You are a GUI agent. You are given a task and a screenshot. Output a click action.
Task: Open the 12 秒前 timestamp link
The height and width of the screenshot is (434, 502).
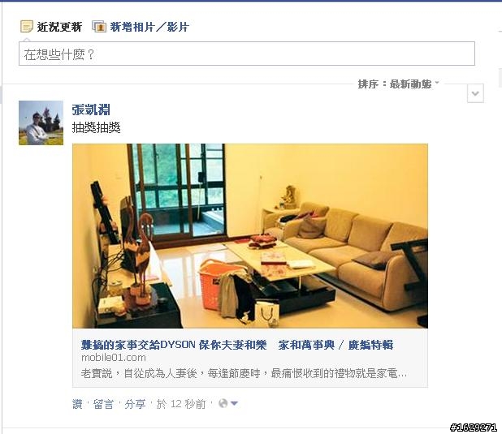(x=188, y=404)
